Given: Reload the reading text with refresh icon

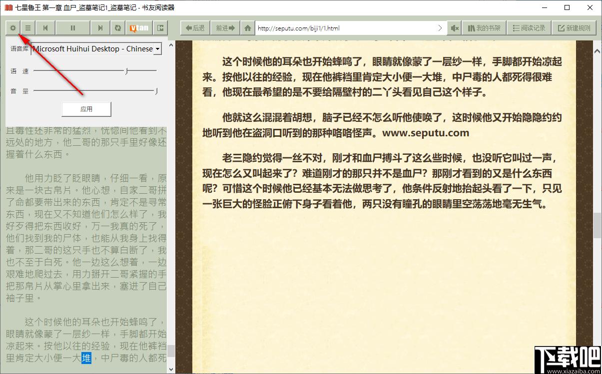Looking at the screenshot, I should pos(117,28).
